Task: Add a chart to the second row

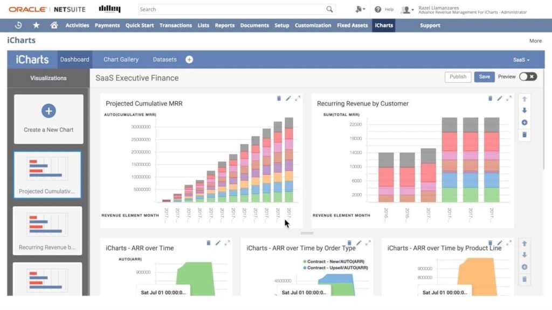Action: pyautogui.click(x=525, y=267)
